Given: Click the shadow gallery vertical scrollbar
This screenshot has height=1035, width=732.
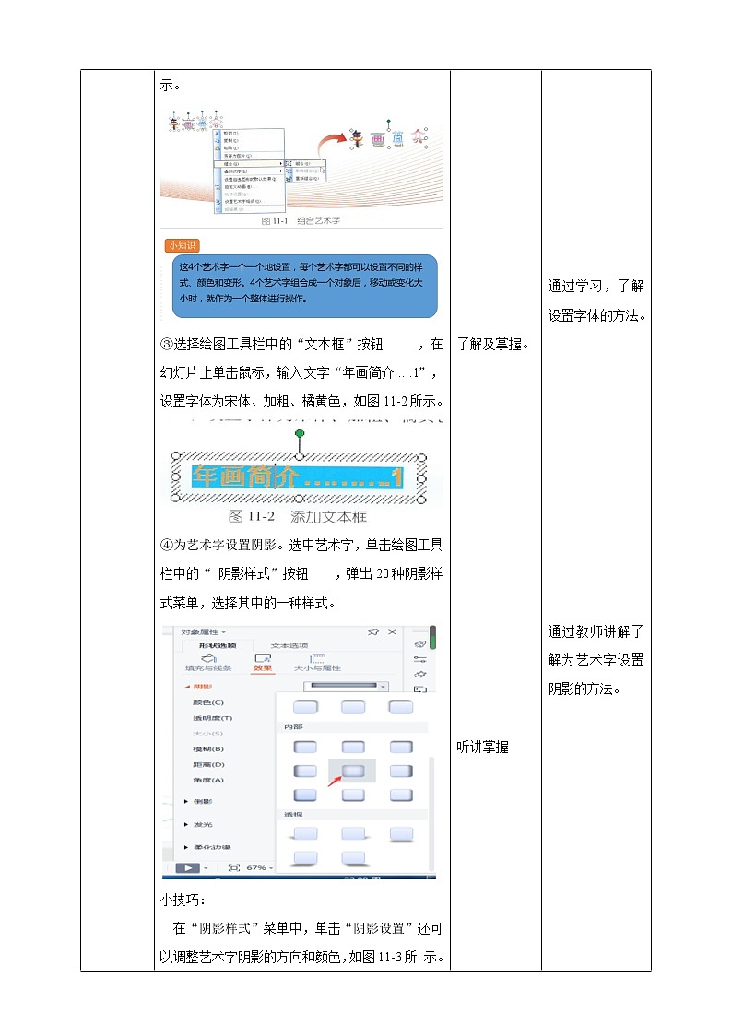Looking at the screenshot, I should coord(431,813).
